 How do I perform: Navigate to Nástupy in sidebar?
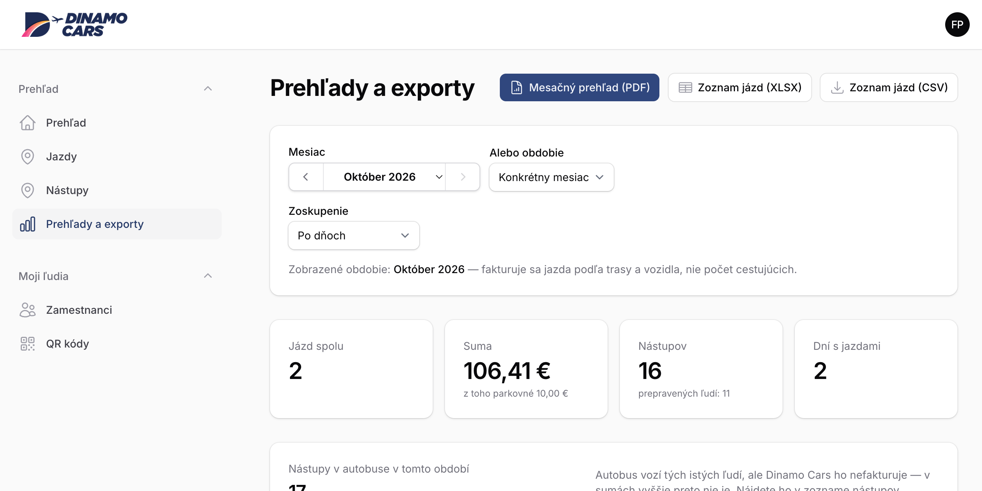click(x=117, y=190)
